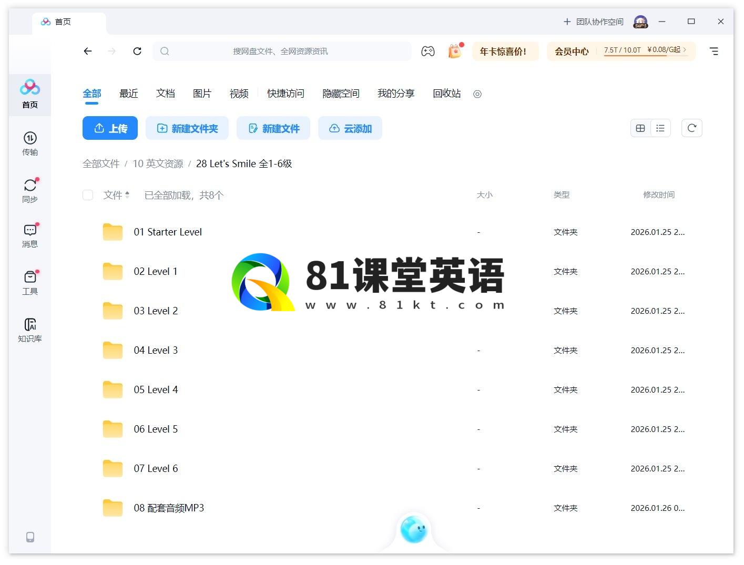Image resolution: width=744 pixels, height=565 pixels.
Task: Click the 云添加 button
Action: [350, 128]
